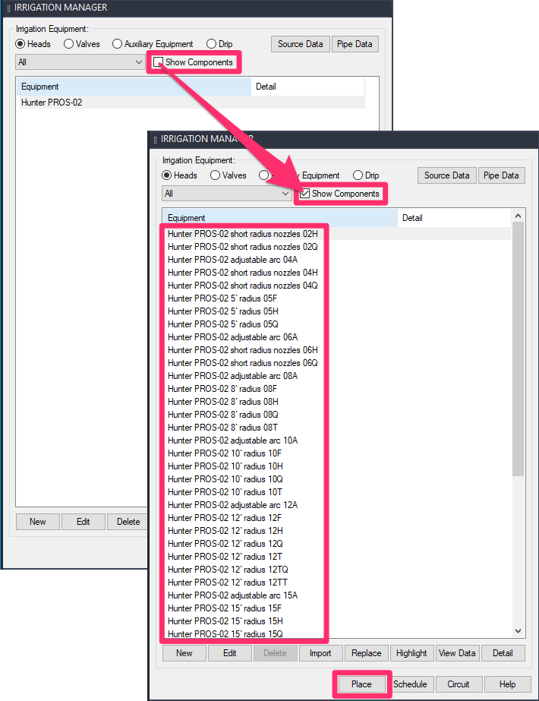Image resolution: width=539 pixels, height=701 pixels.
Task: Select Hunter PROS-02 adjustable arc 10A
Action: click(232, 440)
